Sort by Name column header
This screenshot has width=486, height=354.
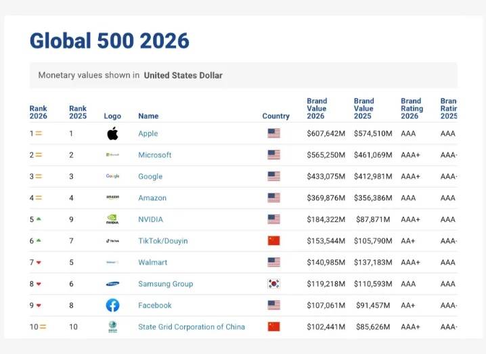tap(148, 116)
